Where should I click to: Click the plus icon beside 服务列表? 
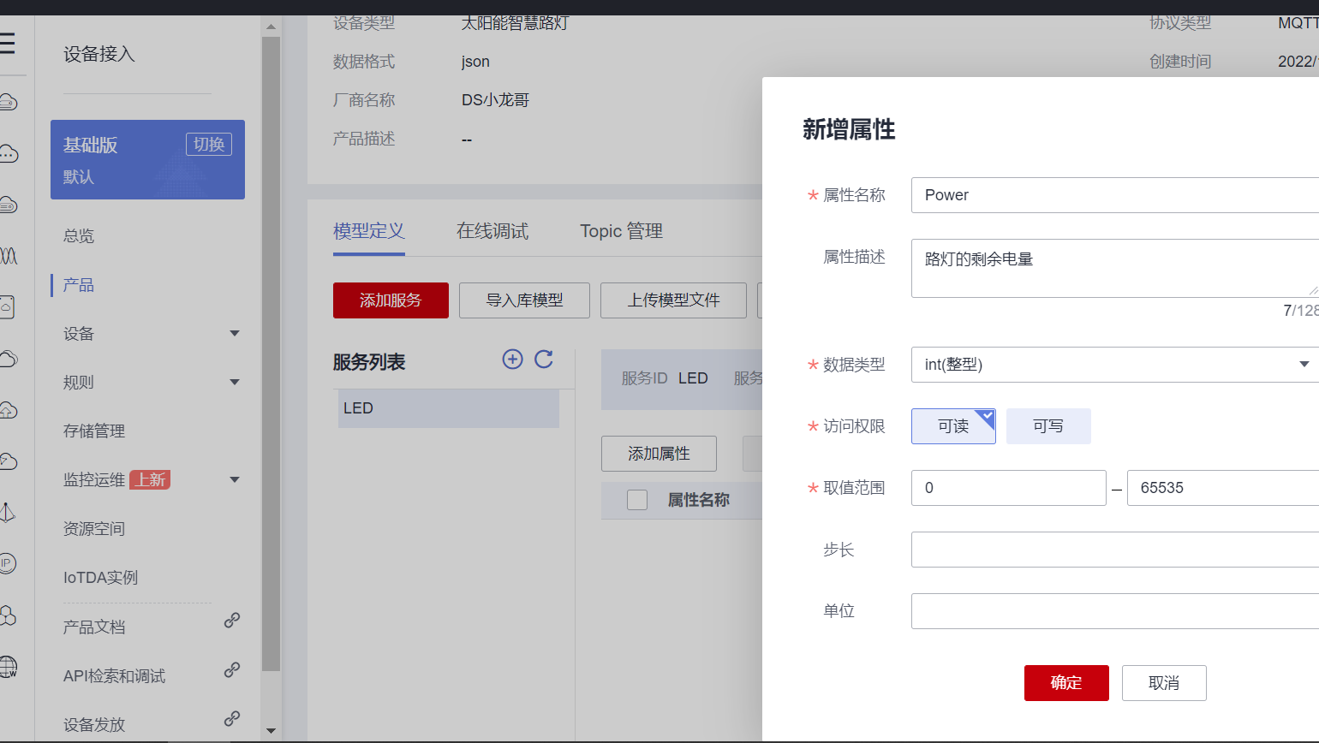pos(512,360)
